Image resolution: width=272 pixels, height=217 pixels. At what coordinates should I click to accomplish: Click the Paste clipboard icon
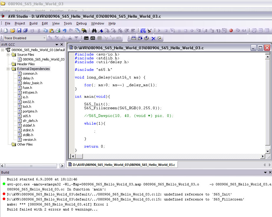coord(52,30)
